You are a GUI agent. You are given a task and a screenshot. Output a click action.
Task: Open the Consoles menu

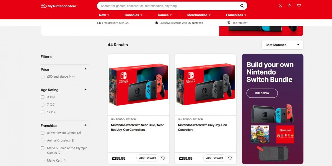pos(133,15)
